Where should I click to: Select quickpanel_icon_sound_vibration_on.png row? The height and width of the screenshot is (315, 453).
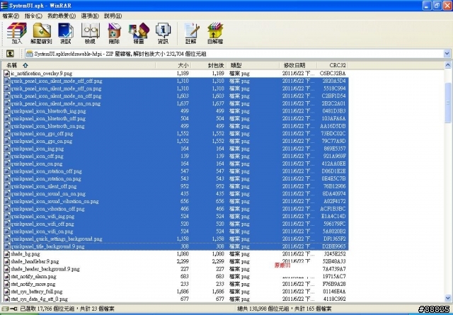[176, 202]
